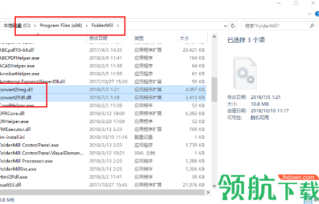Screen dimensions: 319x204
Task: Click vertical scrollbar down arrow
Action: (214, 185)
